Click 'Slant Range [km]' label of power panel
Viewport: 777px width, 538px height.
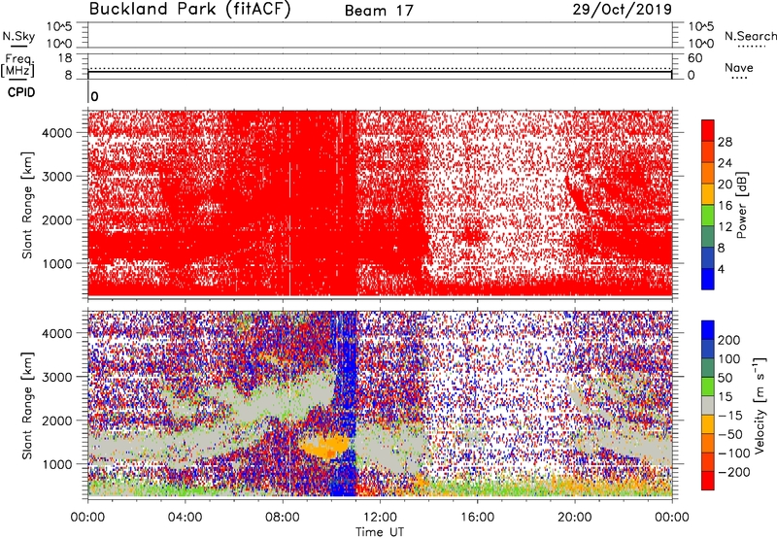27,205
